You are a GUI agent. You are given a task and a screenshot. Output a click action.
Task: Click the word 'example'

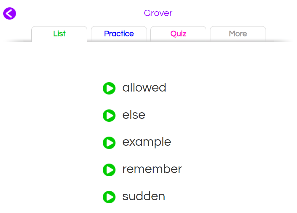coord(147,142)
